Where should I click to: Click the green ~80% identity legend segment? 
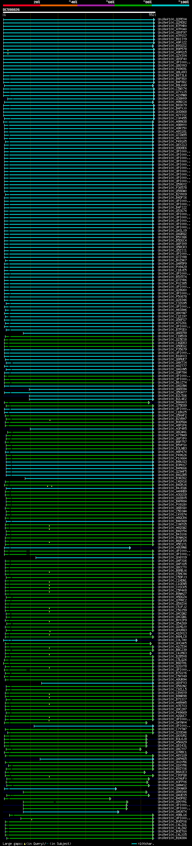click(133, 5)
